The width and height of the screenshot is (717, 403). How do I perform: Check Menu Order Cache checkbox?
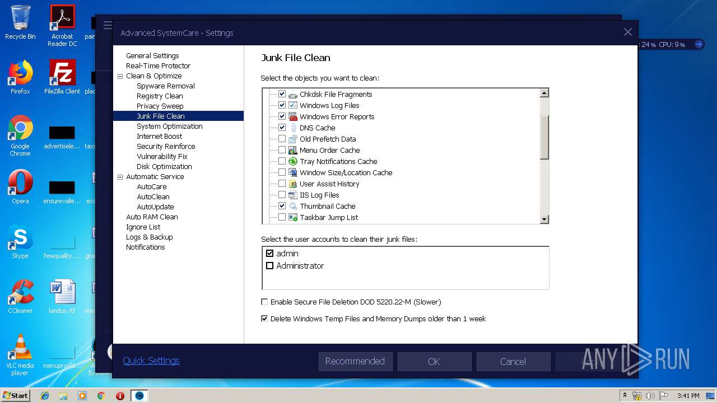282,150
